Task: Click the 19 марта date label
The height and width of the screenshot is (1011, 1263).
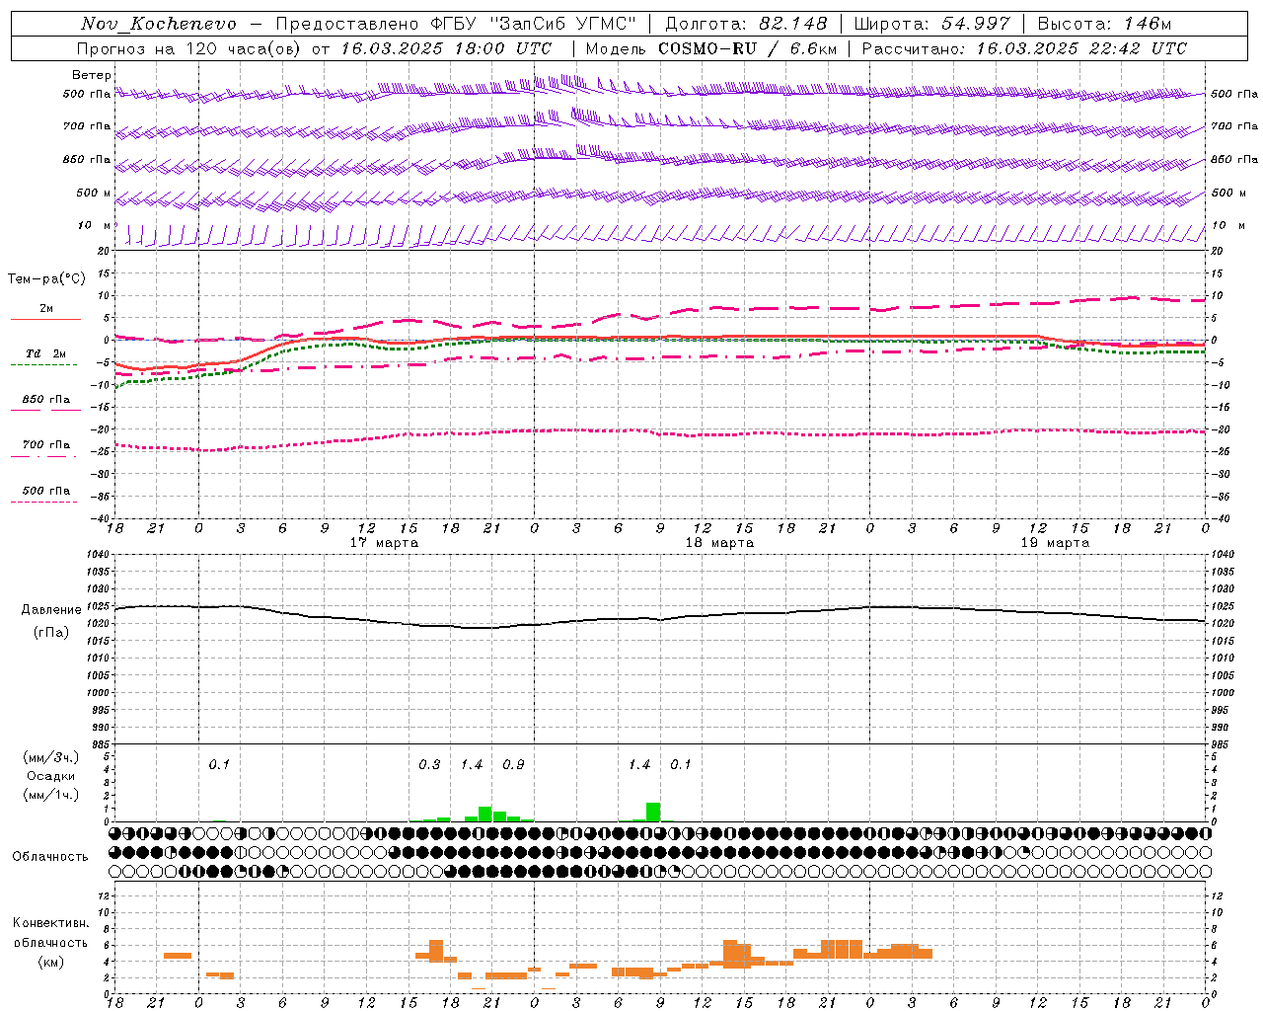Action: (1055, 543)
